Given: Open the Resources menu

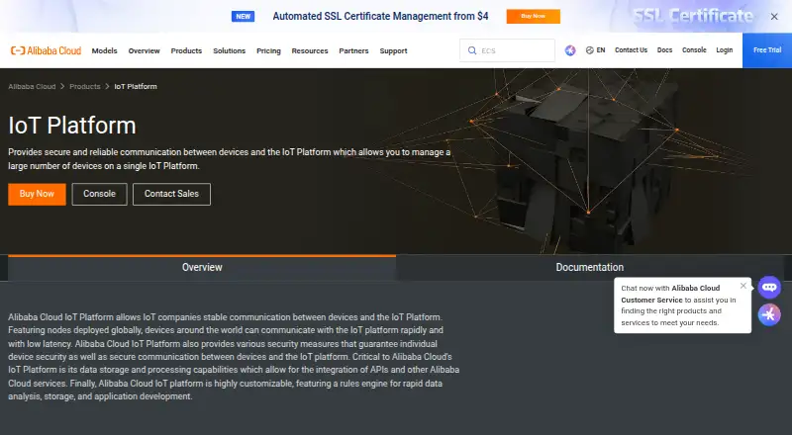Looking at the screenshot, I should click(310, 50).
